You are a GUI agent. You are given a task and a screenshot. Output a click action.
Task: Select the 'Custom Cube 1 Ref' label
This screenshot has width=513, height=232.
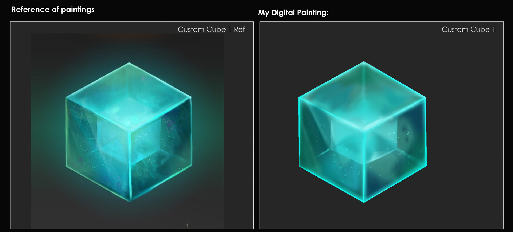pos(211,29)
